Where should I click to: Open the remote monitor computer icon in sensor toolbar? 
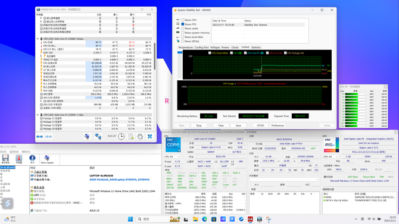[x=87, y=137]
